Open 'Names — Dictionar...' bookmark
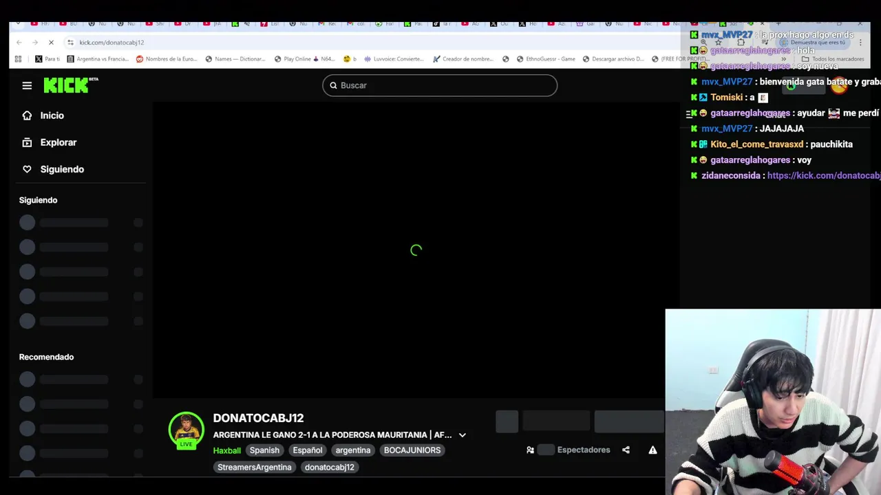The image size is (881, 495). [x=235, y=59]
